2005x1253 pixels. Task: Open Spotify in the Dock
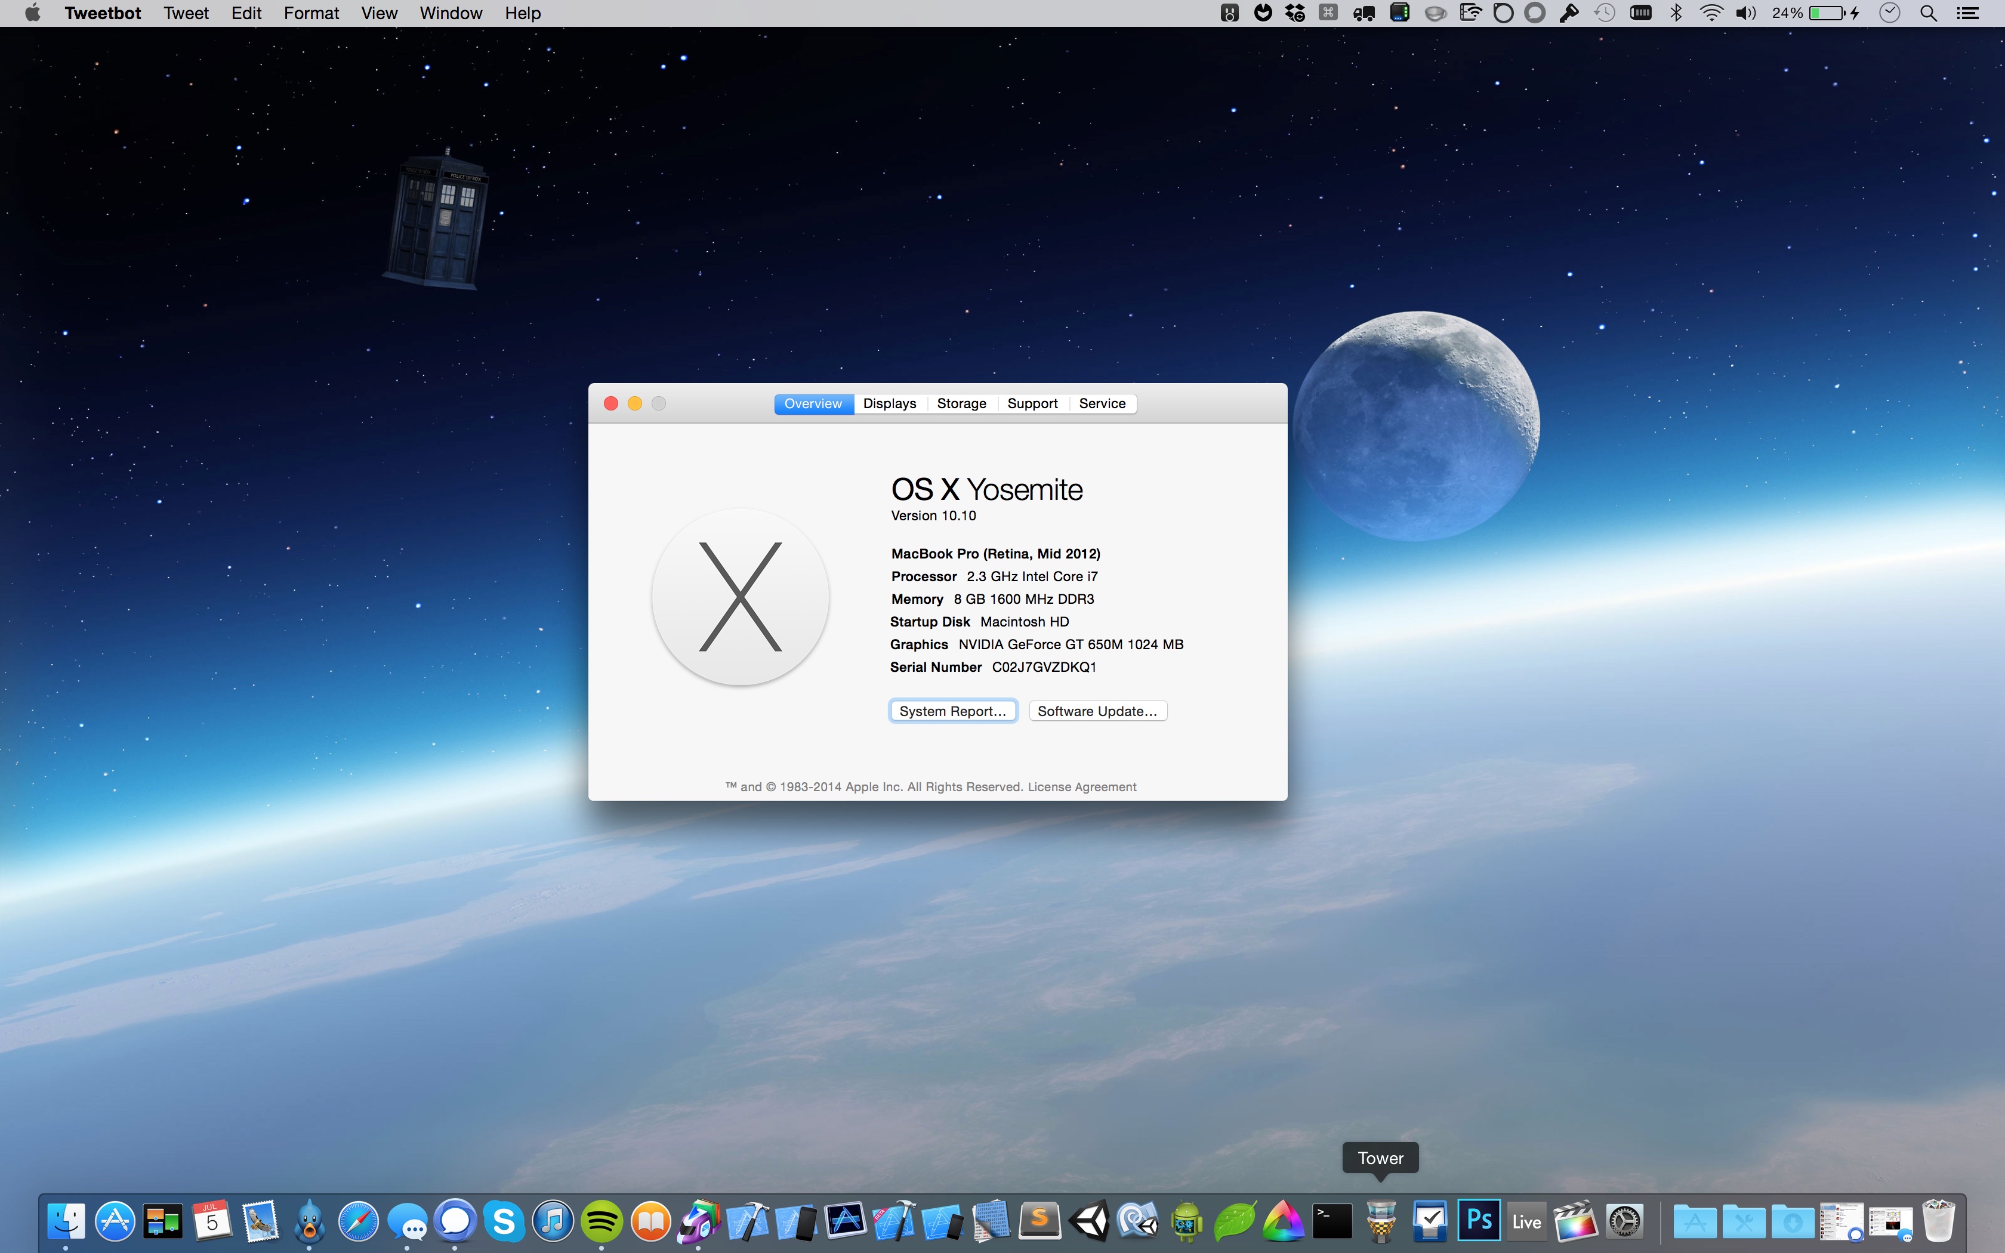[x=601, y=1221]
